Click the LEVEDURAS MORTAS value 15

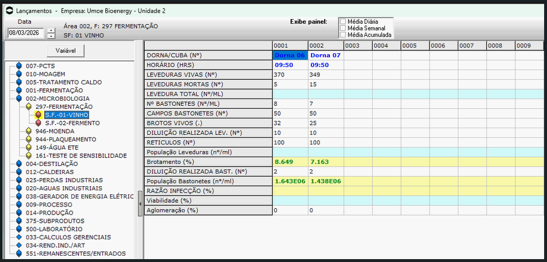click(x=326, y=84)
